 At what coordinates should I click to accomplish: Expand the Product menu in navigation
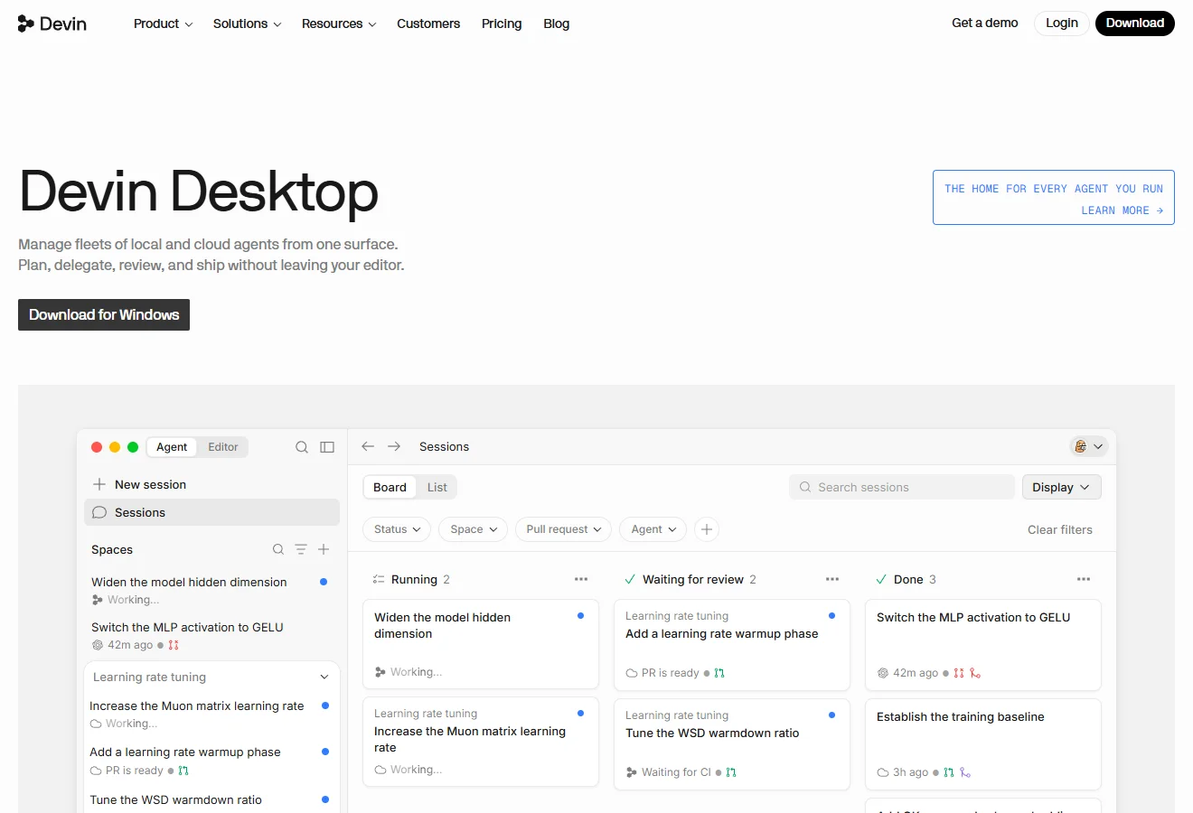click(x=164, y=23)
